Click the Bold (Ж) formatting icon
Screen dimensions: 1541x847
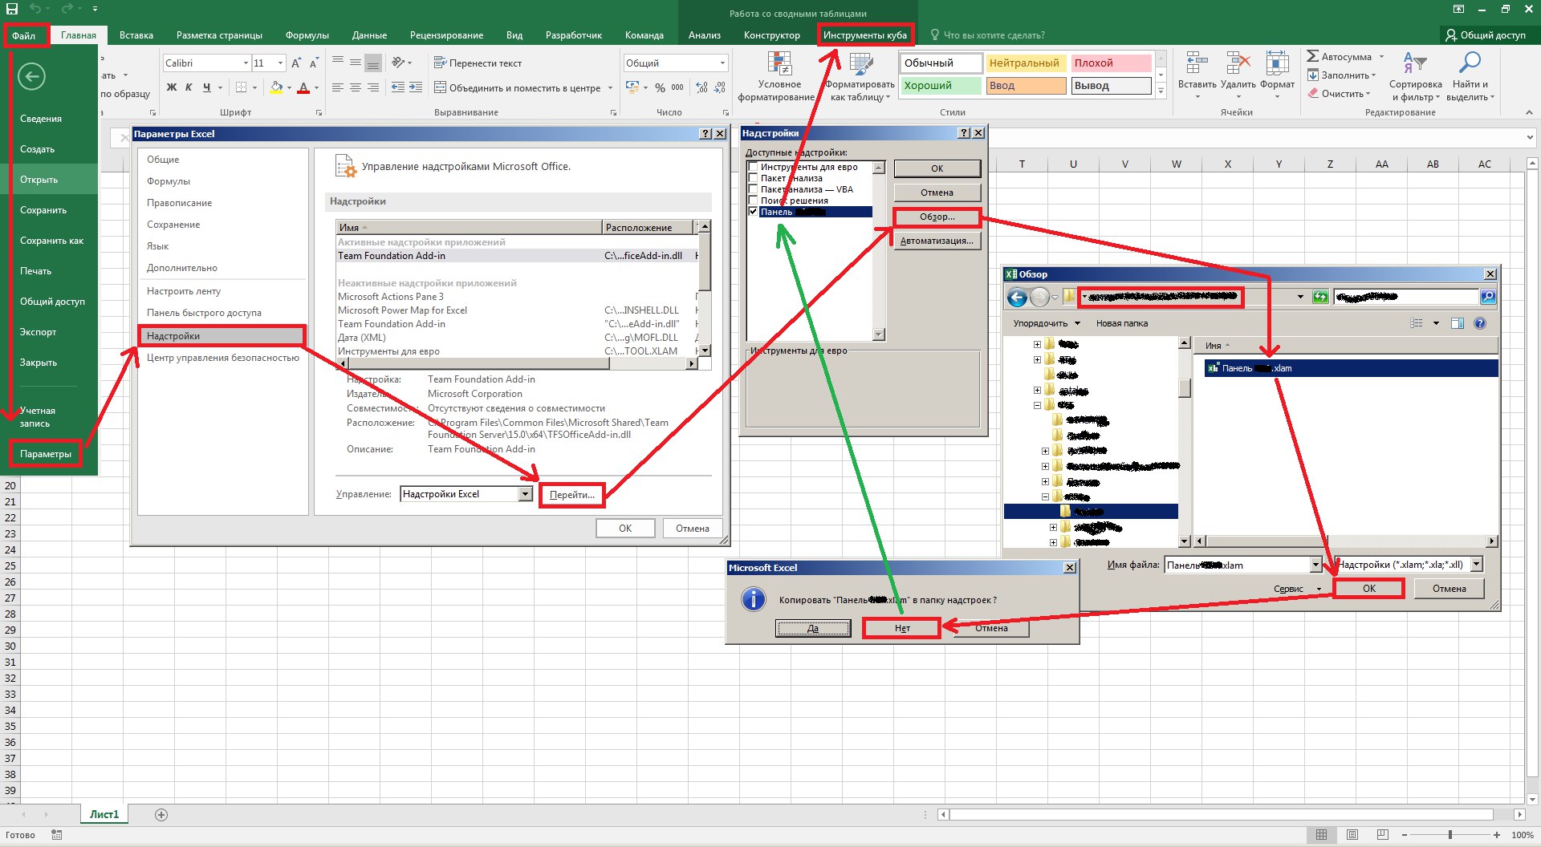(x=171, y=87)
